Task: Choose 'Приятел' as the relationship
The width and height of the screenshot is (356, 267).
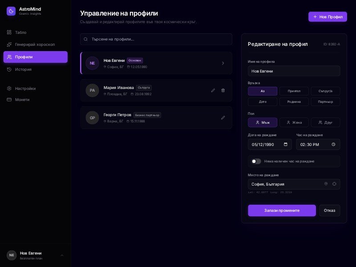Action: pyautogui.click(x=294, y=91)
